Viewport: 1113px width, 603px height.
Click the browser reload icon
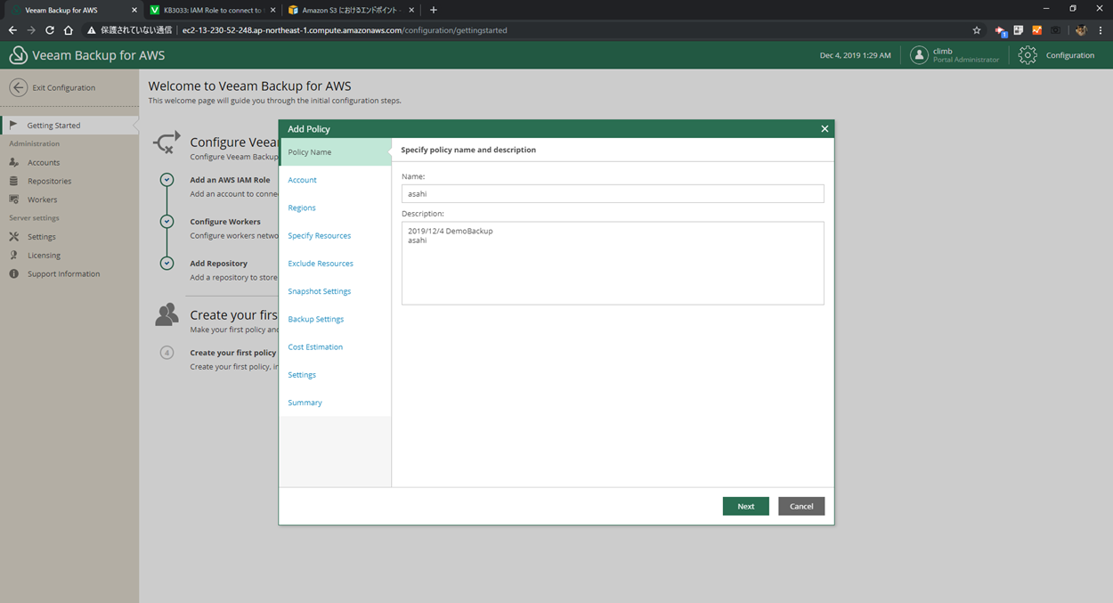tap(50, 30)
